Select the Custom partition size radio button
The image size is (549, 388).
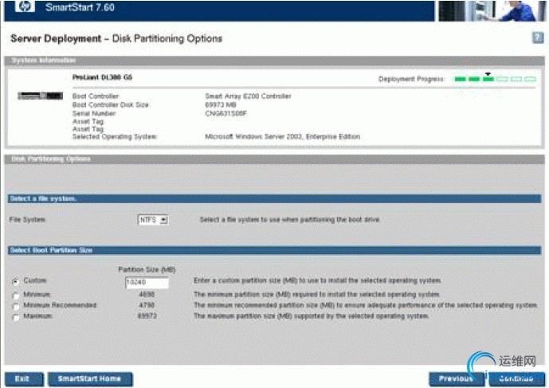(x=15, y=281)
